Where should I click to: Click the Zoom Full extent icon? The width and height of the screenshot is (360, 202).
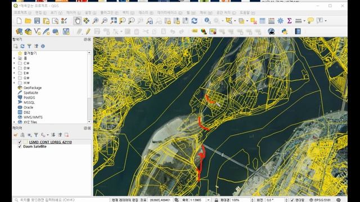click(114, 21)
